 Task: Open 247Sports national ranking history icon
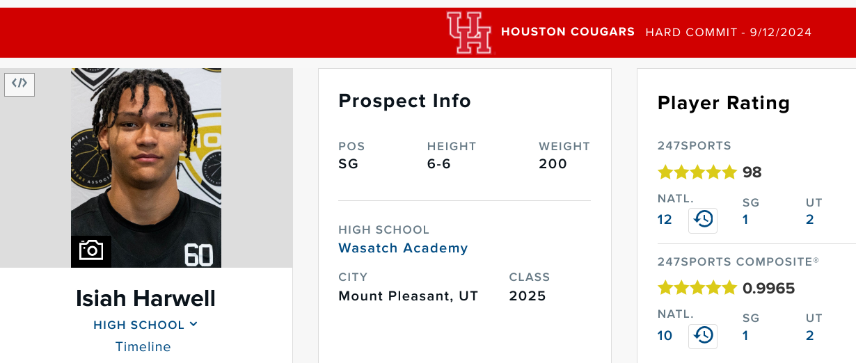point(703,220)
